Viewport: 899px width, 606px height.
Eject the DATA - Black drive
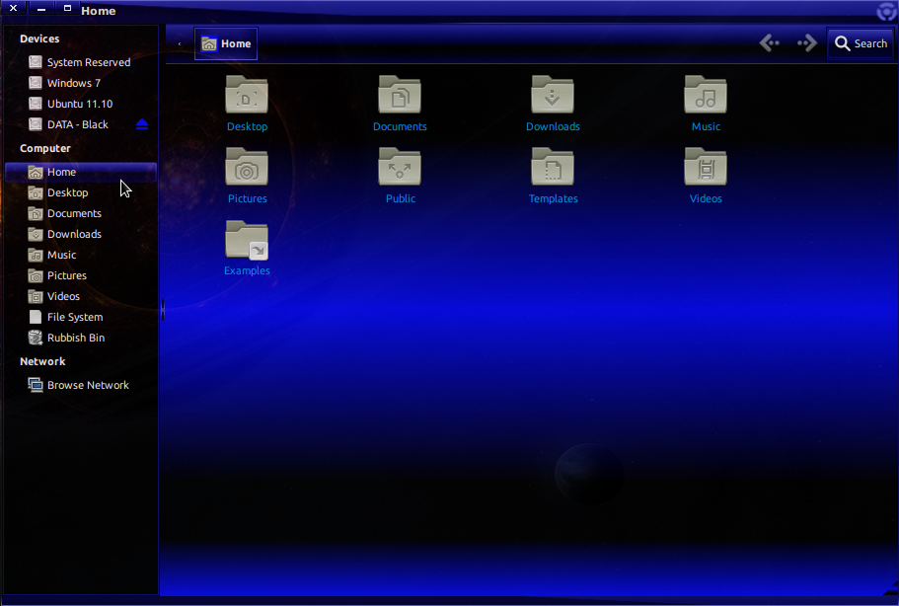142,124
